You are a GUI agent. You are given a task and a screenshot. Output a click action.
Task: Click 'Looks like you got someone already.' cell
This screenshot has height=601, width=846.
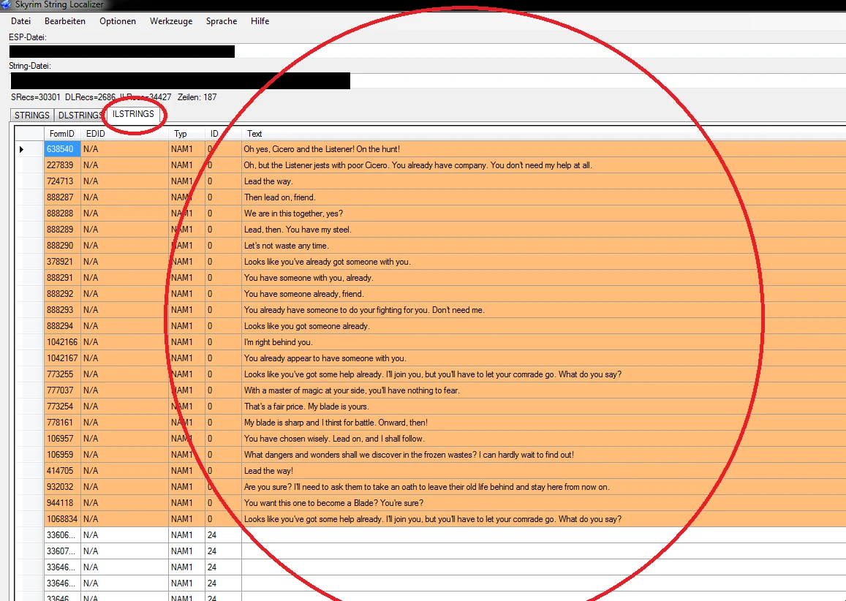[544, 326]
